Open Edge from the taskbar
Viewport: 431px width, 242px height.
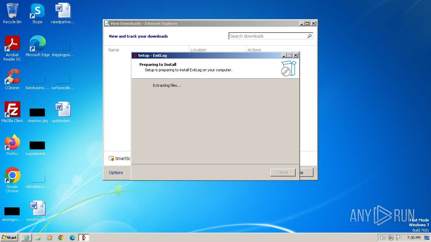tap(72, 237)
